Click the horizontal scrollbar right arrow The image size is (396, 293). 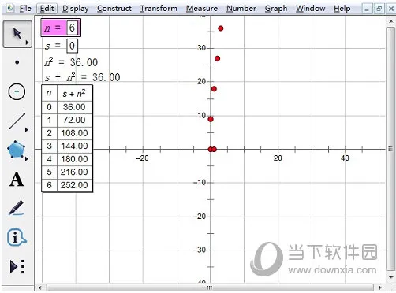click(380, 287)
